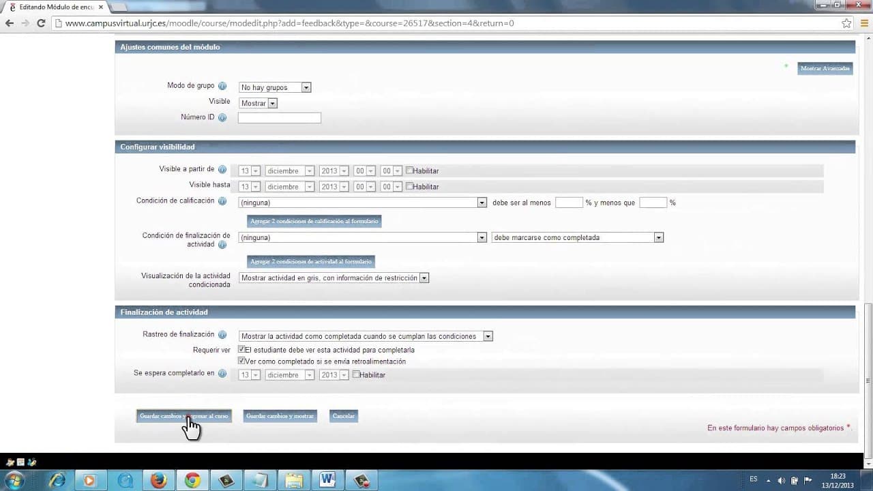Open Microsoft Word from the taskbar

click(327, 481)
